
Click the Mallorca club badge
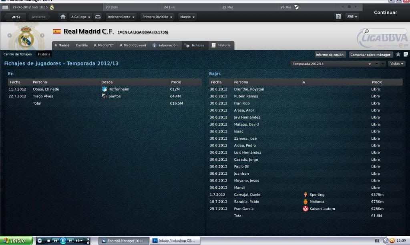(x=305, y=202)
